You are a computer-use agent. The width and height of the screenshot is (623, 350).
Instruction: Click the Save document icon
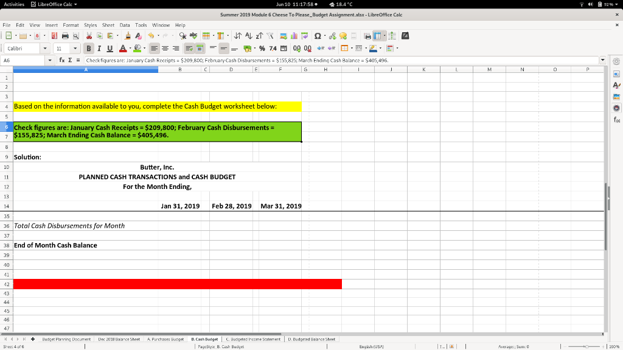tap(37, 36)
